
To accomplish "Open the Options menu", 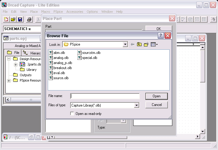I will point(92,12).
